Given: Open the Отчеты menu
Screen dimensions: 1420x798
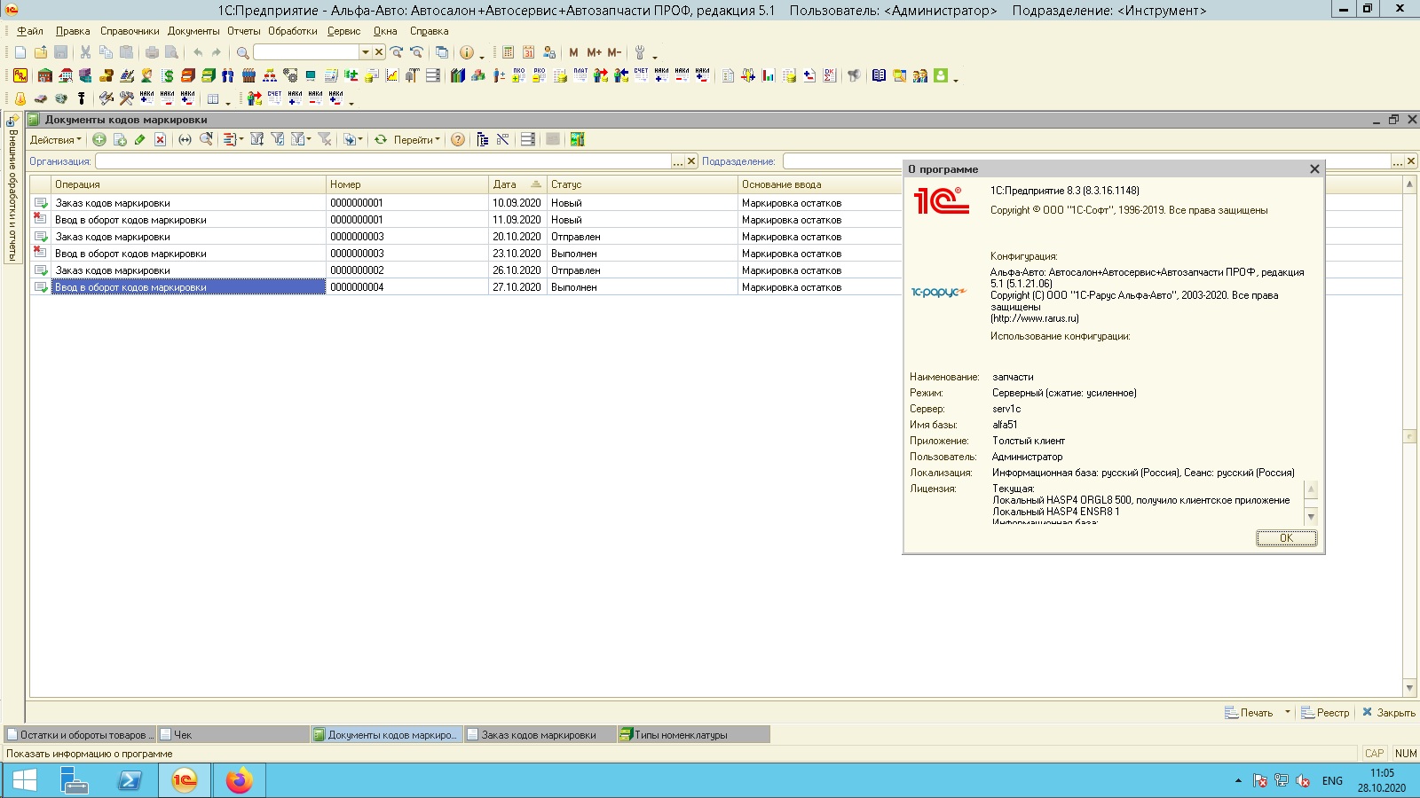Looking at the screenshot, I should point(244,31).
